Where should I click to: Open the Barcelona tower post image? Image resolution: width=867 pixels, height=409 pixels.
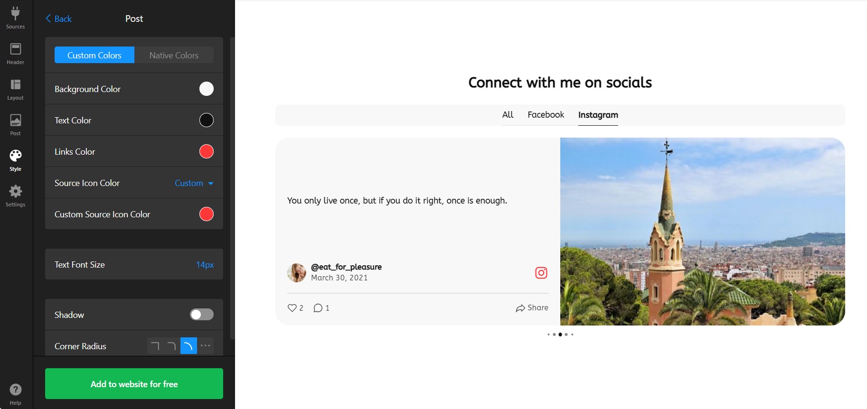tap(702, 232)
